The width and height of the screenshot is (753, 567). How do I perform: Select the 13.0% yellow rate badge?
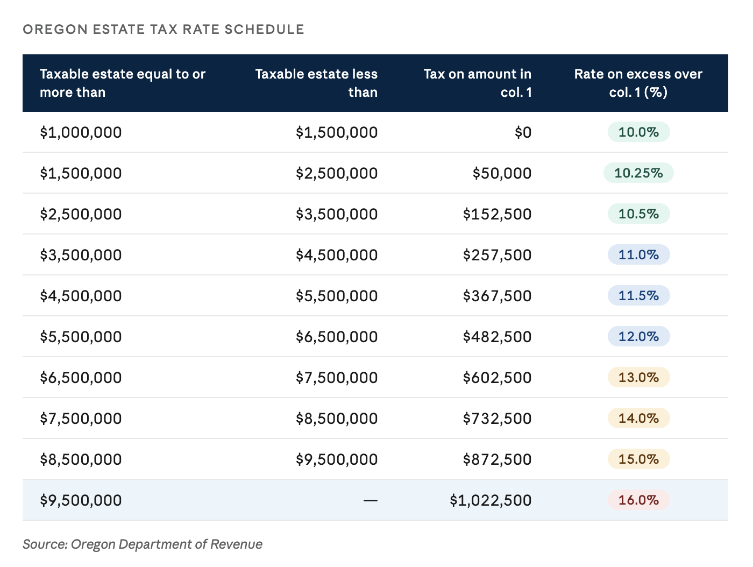point(638,378)
